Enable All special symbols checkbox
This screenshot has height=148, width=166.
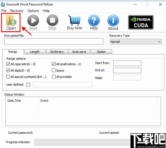(8, 77)
